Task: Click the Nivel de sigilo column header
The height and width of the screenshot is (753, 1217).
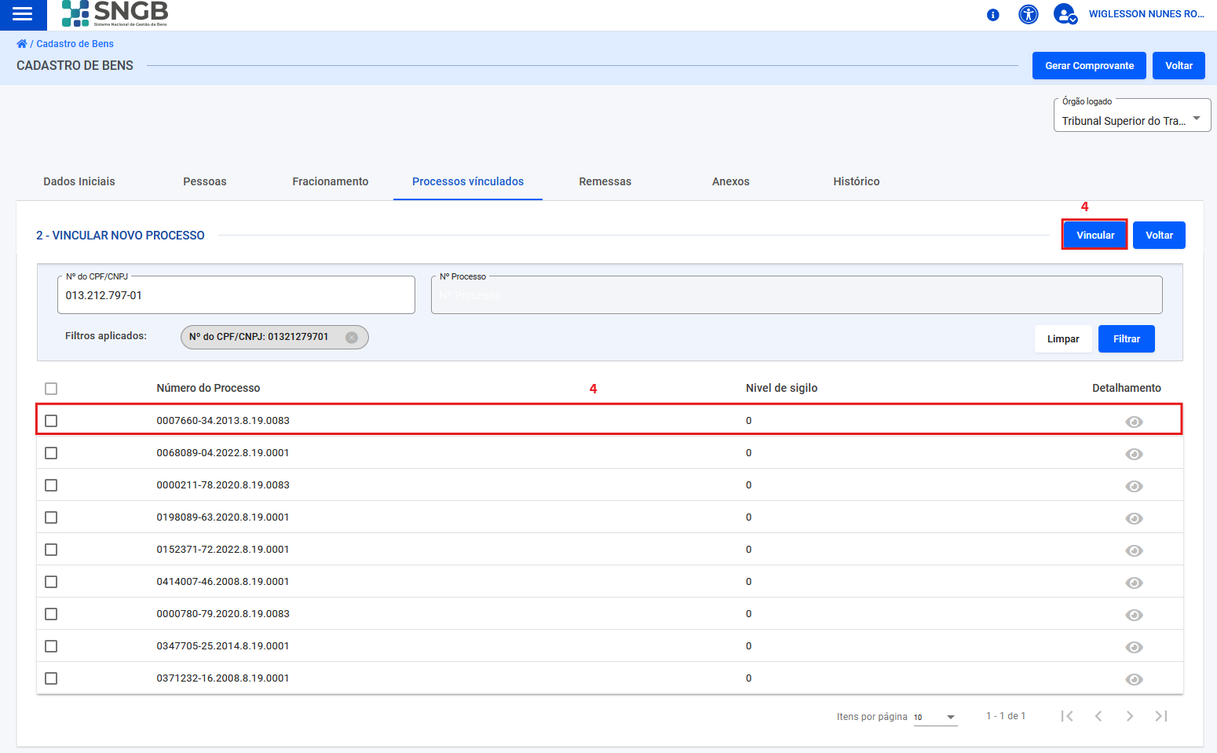Action: pyautogui.click(x=781, y=388)
